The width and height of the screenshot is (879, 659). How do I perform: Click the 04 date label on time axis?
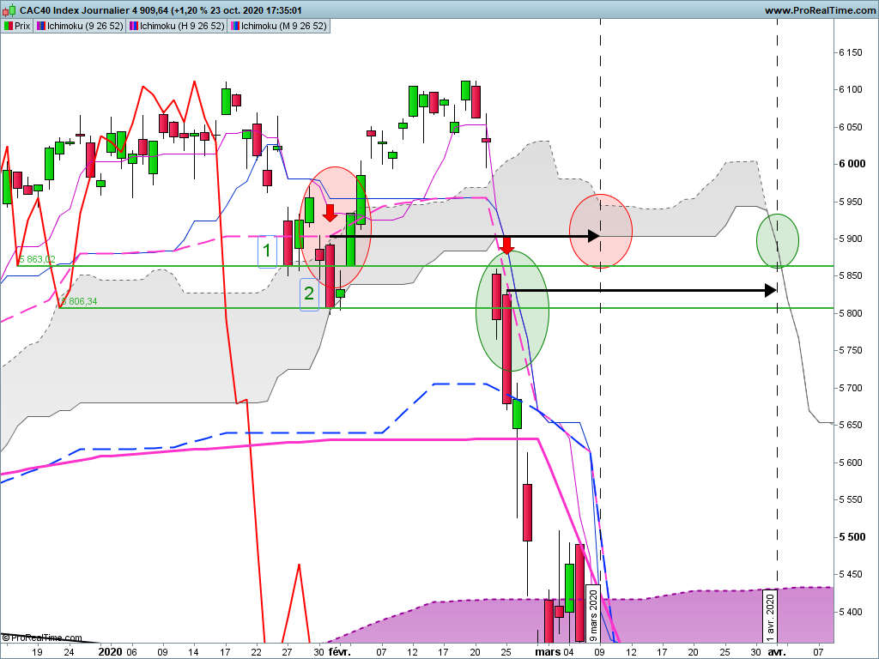pyautogui.click(x=568, y=652)
